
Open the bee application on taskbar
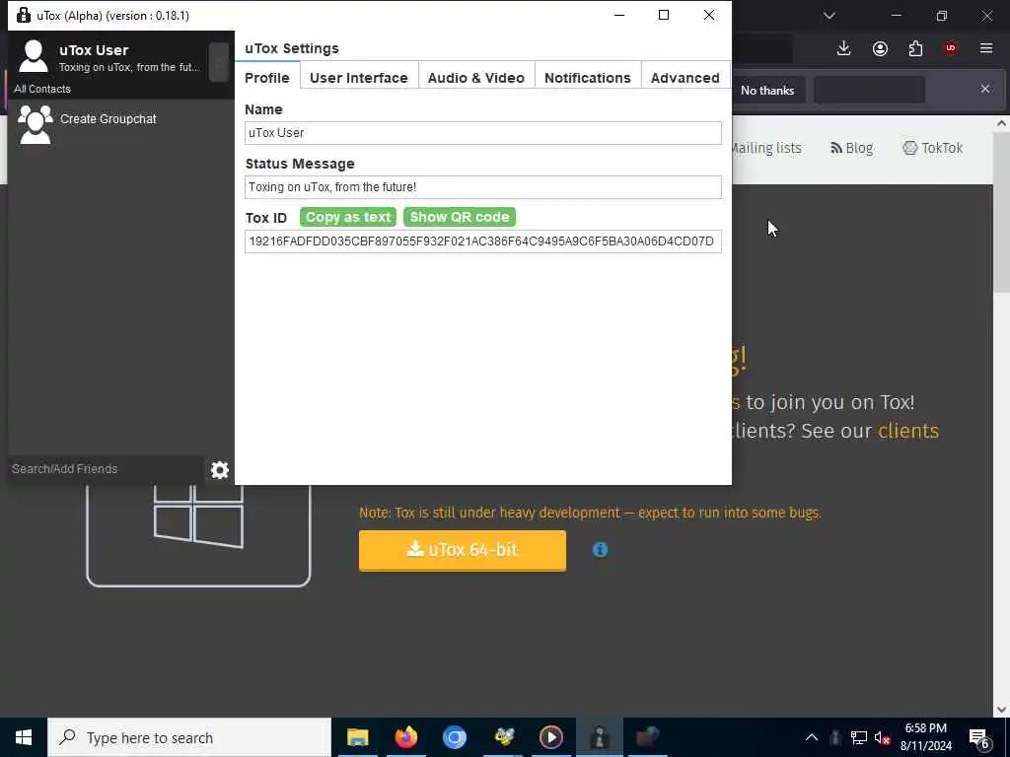(x=503, y=737)
